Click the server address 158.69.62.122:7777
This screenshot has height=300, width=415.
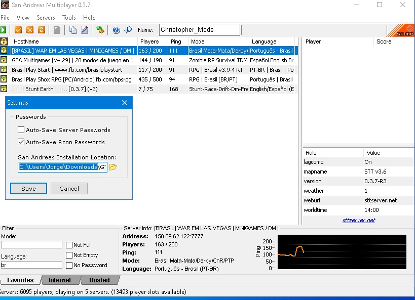pos(179,236)
